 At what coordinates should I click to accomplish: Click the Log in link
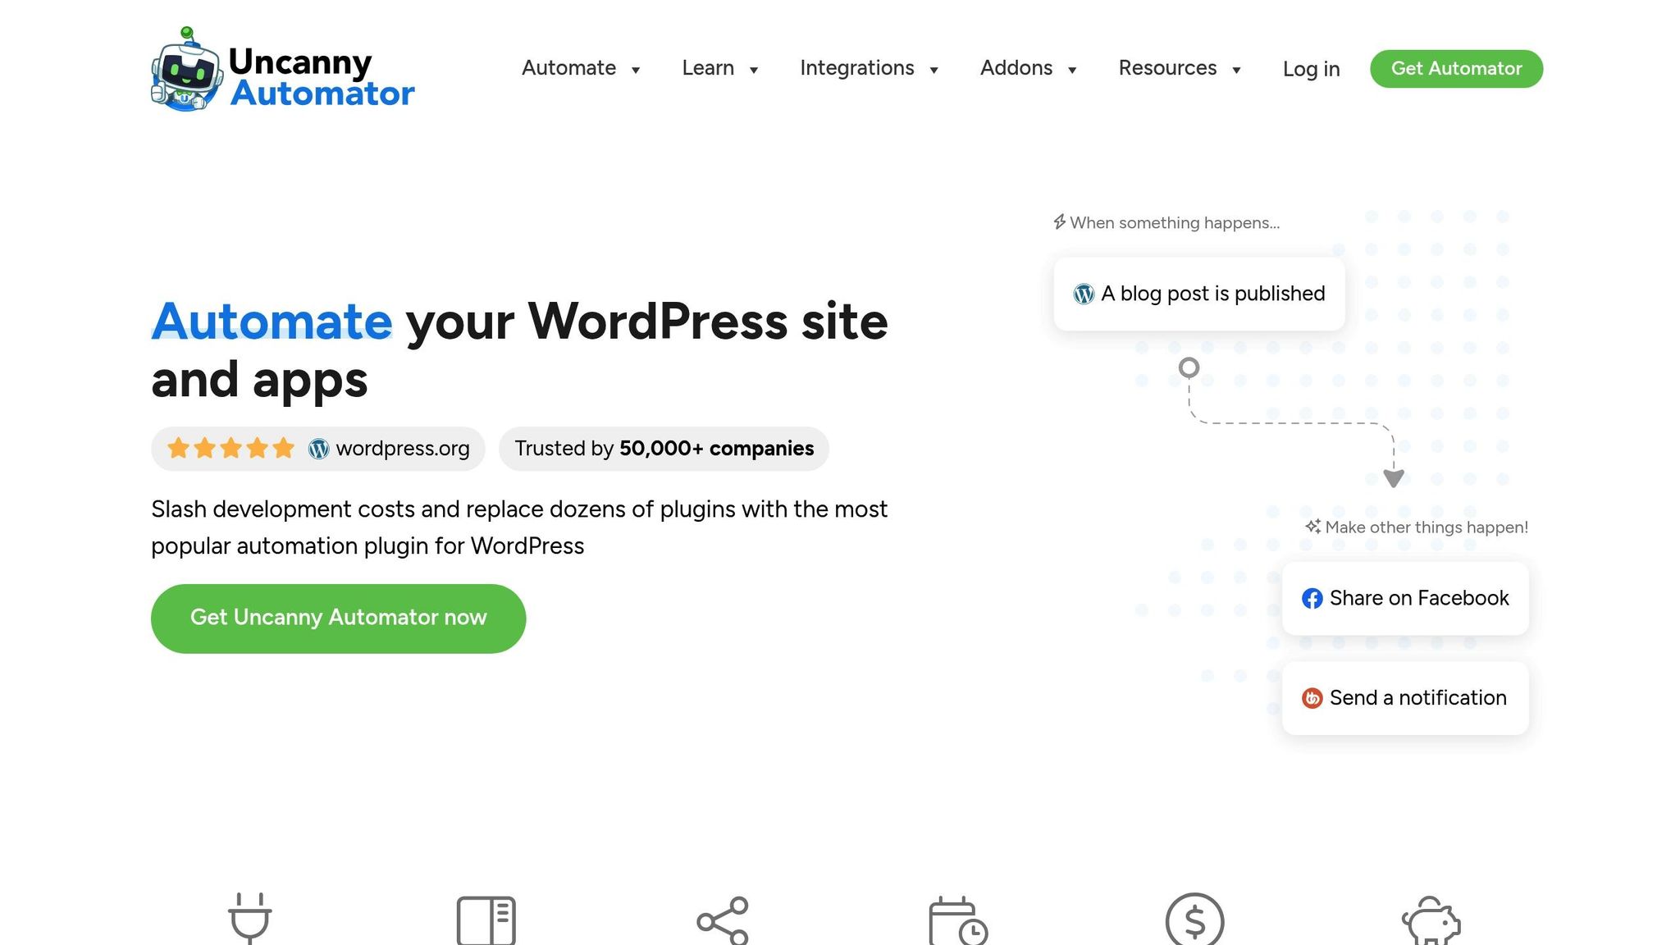point(1311,70)
